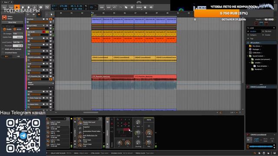Click the transport Stop button
This screenshot has height=156, width=278.
[23, 7]
